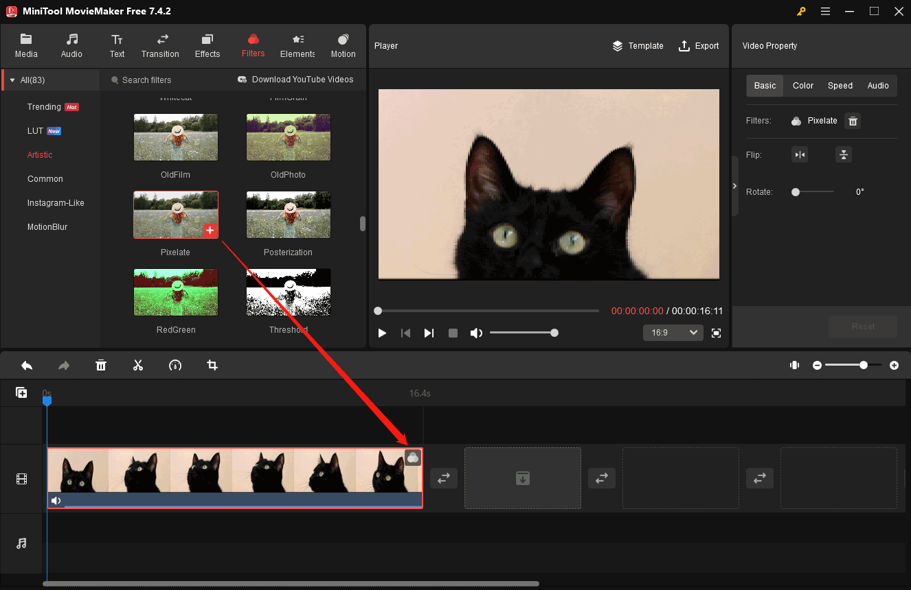The height and width of the screenshot is (590, 911).
Task: Play the video preview
Action: click(383, 333)
